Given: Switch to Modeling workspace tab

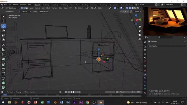Looking at the screenshot, I should pos(46,5).
